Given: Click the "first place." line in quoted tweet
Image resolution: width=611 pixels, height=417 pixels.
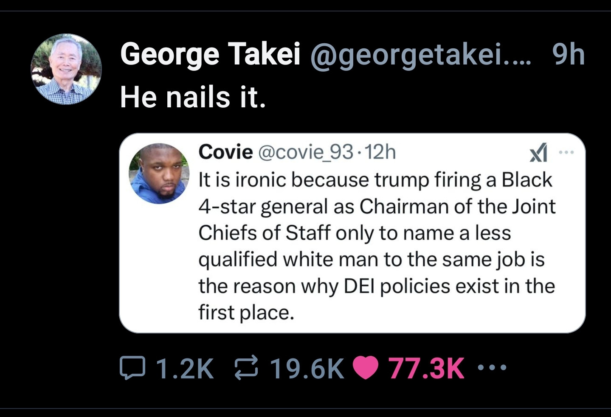Looking at the screenshot, I should point(246,313).
